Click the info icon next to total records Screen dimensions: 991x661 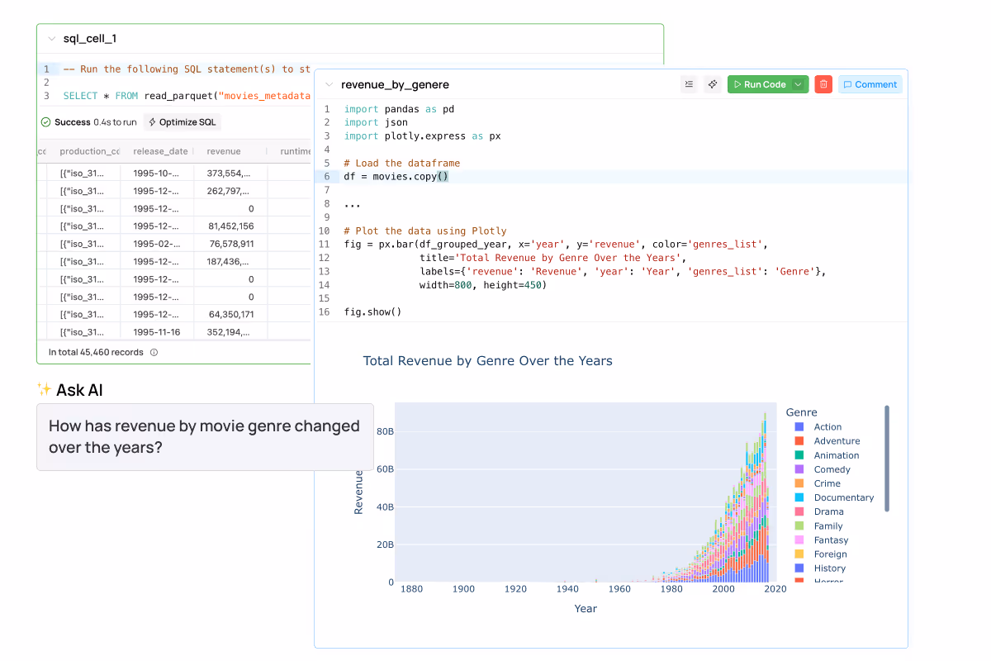click(154, 352)
